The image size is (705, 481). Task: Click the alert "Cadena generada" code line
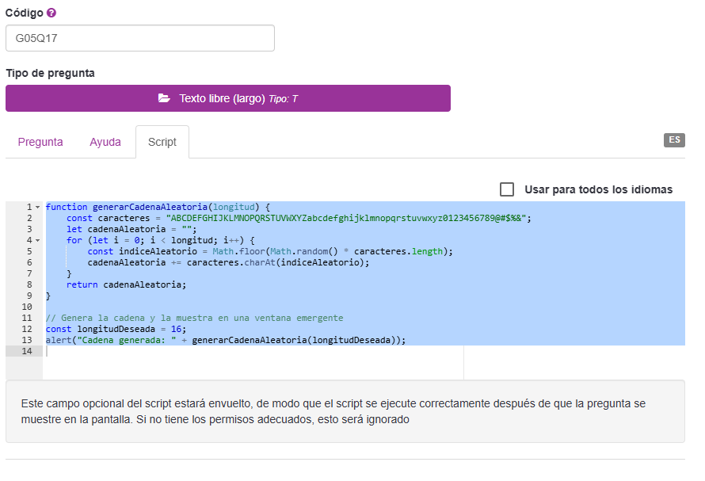pyautogui.click(x=226, y=340)
